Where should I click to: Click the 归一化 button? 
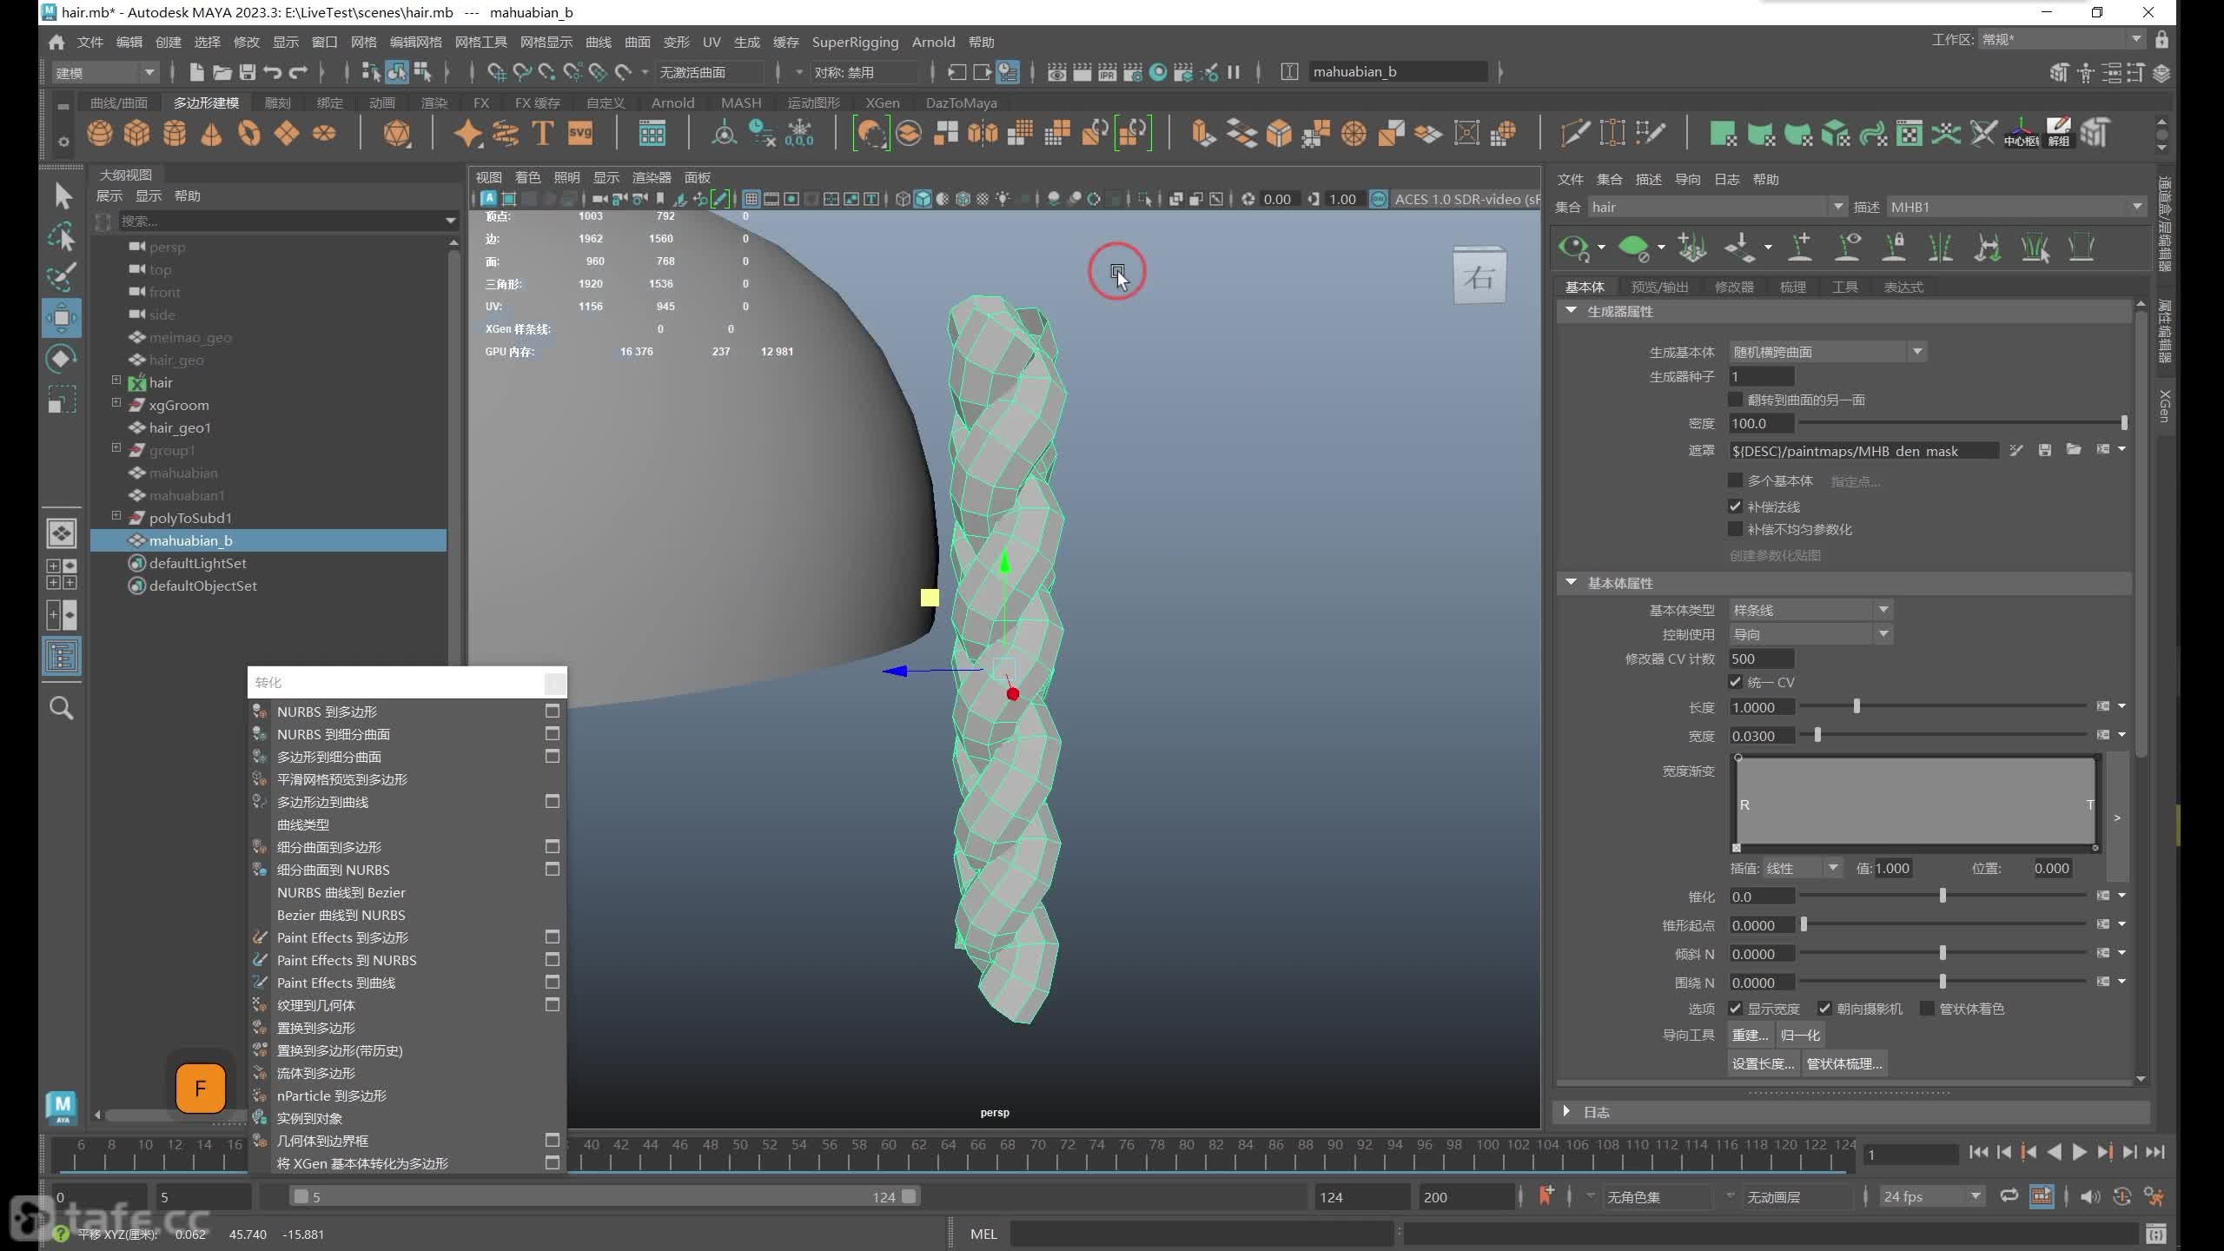(x=1800, y=1035)
